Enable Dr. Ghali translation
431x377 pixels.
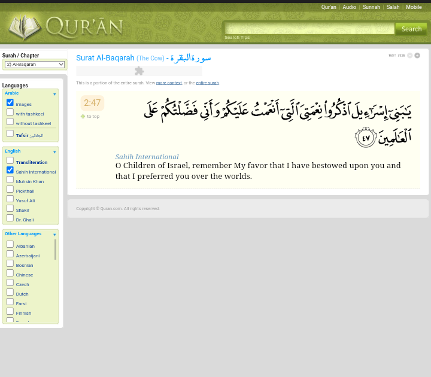point(10,218)
